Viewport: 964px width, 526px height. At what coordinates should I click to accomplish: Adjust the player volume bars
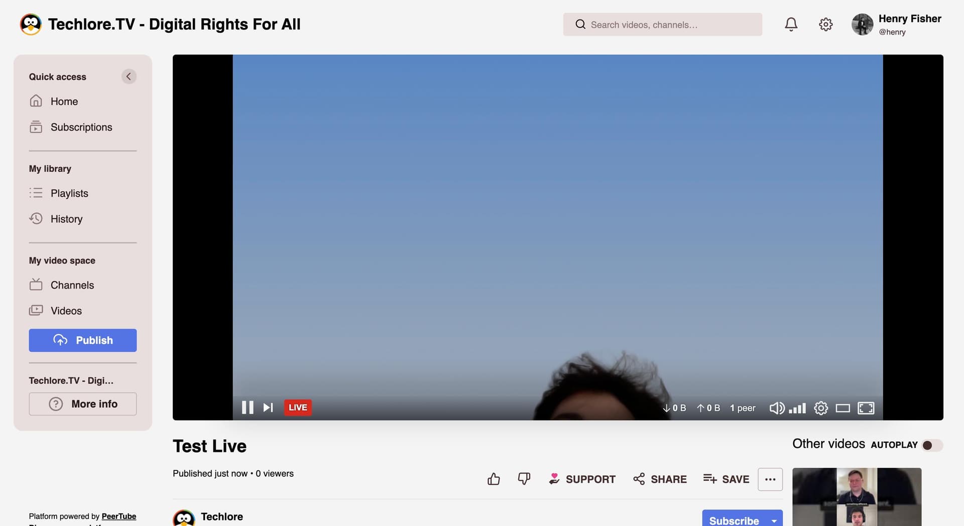797,409
